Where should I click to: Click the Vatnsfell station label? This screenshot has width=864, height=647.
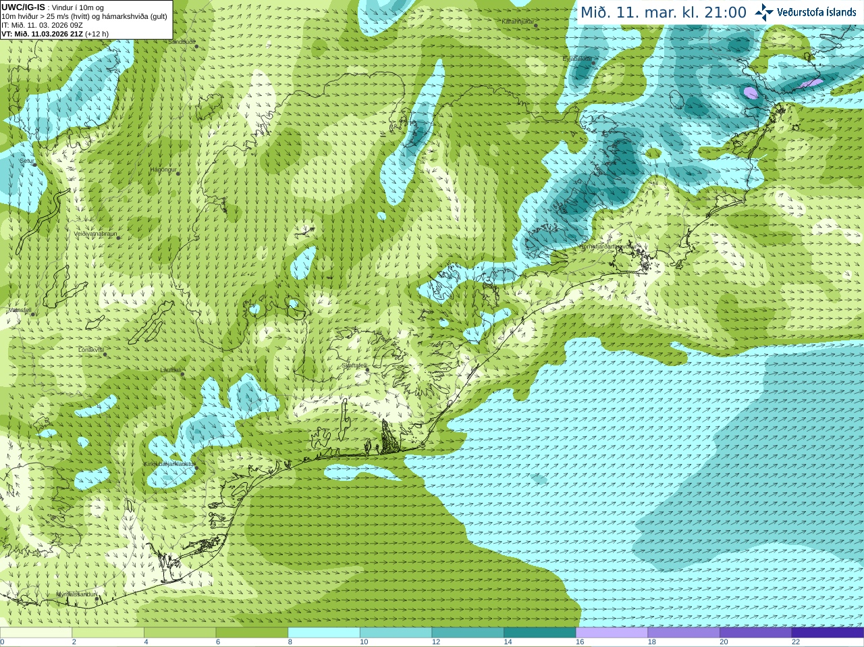tap(19, 310)
